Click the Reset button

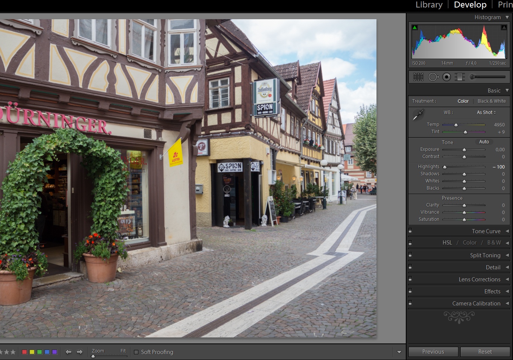click(x=485, y=352)
